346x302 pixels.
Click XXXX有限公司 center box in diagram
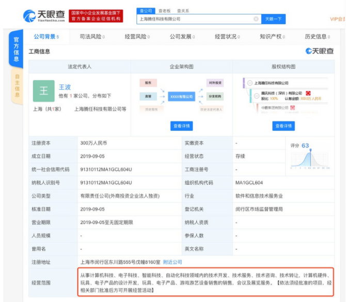[x=181, y=97]
